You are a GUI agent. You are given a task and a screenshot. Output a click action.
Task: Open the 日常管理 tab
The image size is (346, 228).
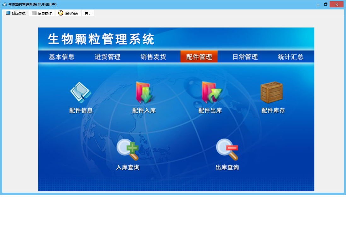click(x=245, y=57)
